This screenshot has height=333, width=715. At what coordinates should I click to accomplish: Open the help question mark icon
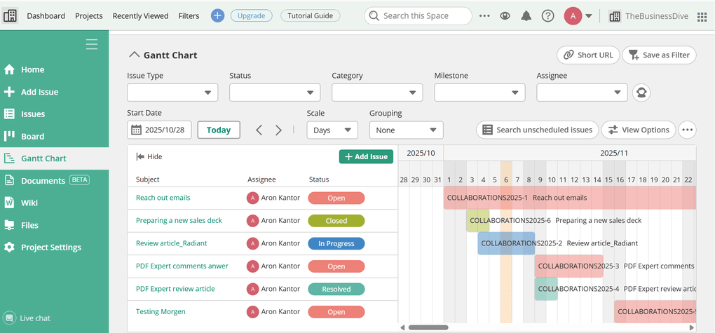pyautogui.click(x=547, y=15)
